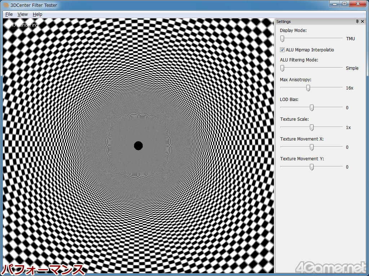Close the Settings panel
Screen dimensions: 369x276
pyautogui.click(x=363, y=22)
